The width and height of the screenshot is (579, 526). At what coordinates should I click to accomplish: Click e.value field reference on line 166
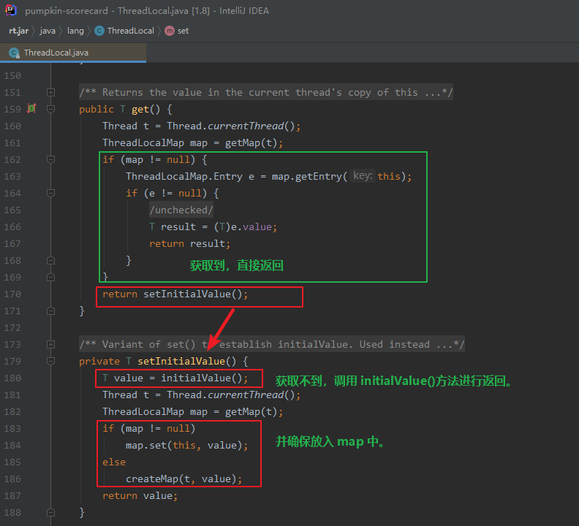(251, 226)
